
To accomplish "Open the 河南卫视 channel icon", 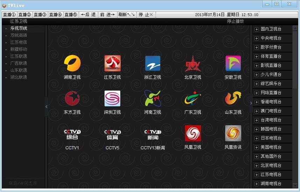I will click(153, 98).
